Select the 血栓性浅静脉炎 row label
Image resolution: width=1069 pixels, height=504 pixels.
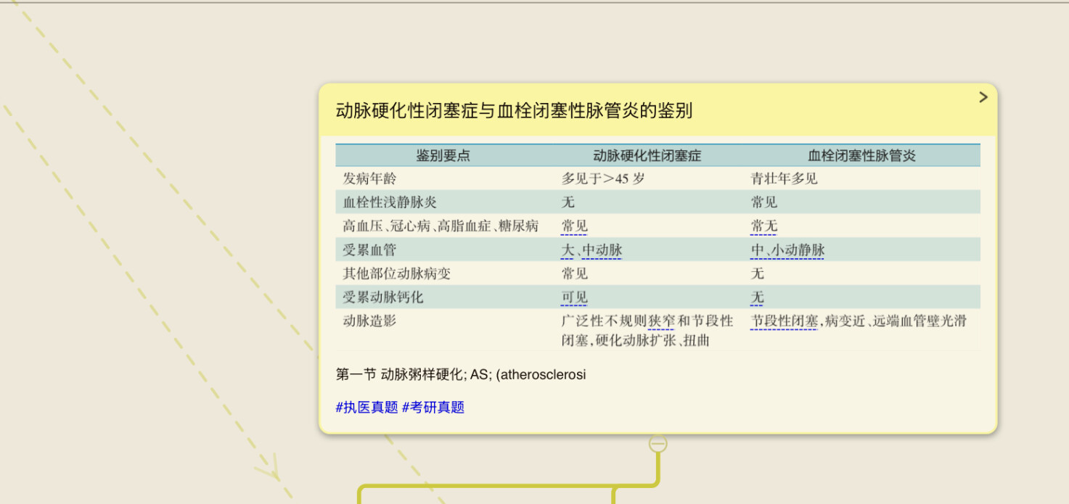point(390,202)
